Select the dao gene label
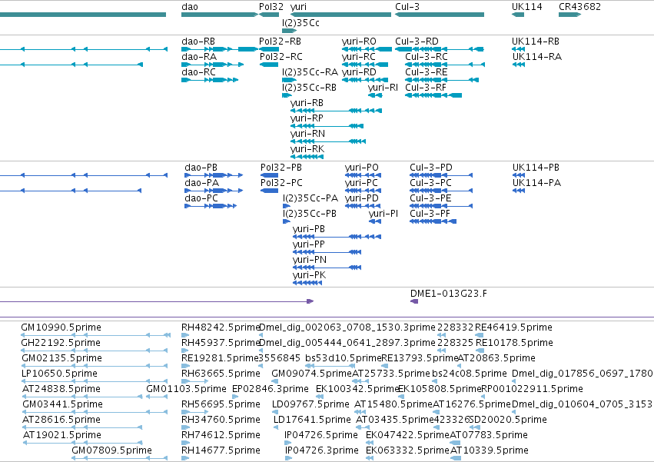Screen dimensions: 654x462 coord(190,7)
